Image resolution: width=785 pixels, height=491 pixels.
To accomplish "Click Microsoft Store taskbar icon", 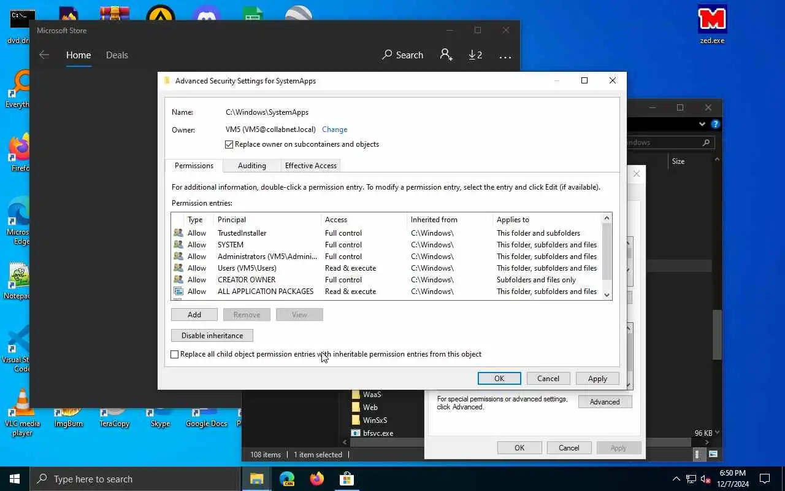I will pos(347,479).
